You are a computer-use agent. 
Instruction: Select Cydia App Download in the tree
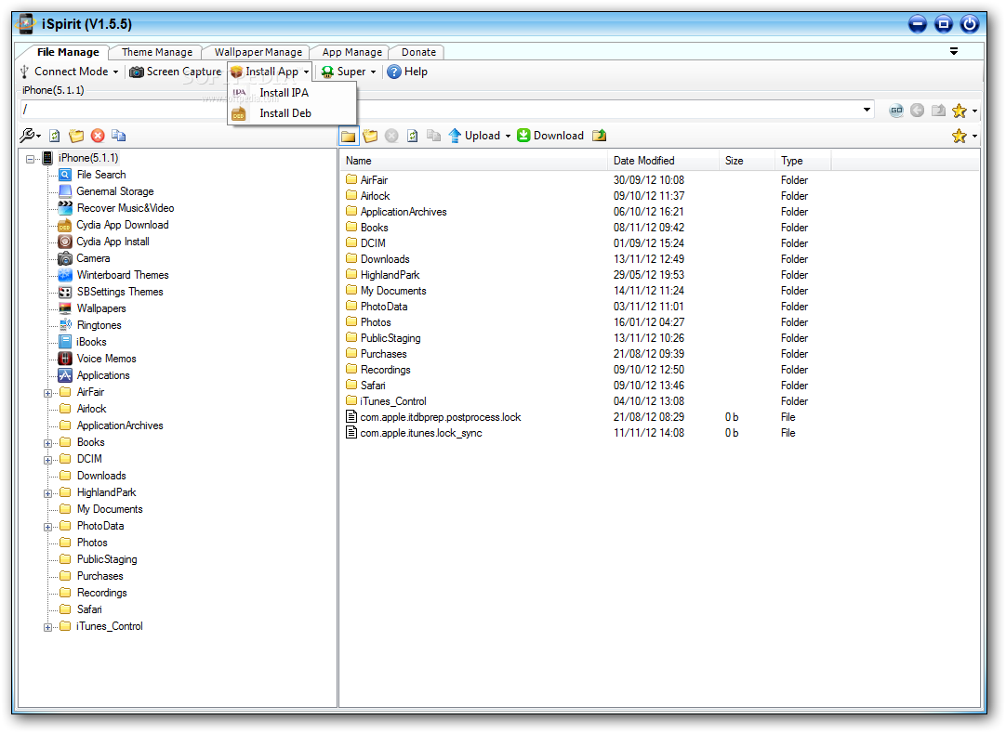point(123,225)
